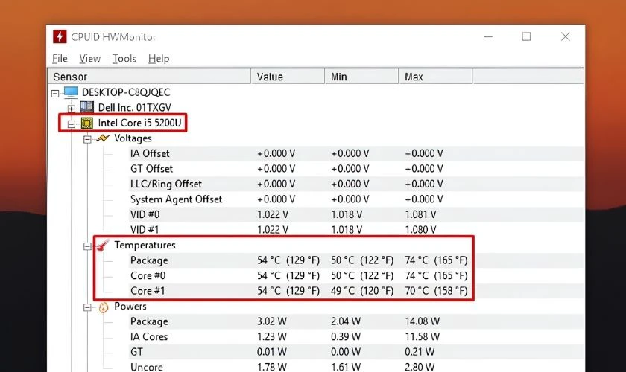The width and height of the screenshot is (626, 372).
Task: Minimize the HWMonitor window
Action: tap(488, 36)
